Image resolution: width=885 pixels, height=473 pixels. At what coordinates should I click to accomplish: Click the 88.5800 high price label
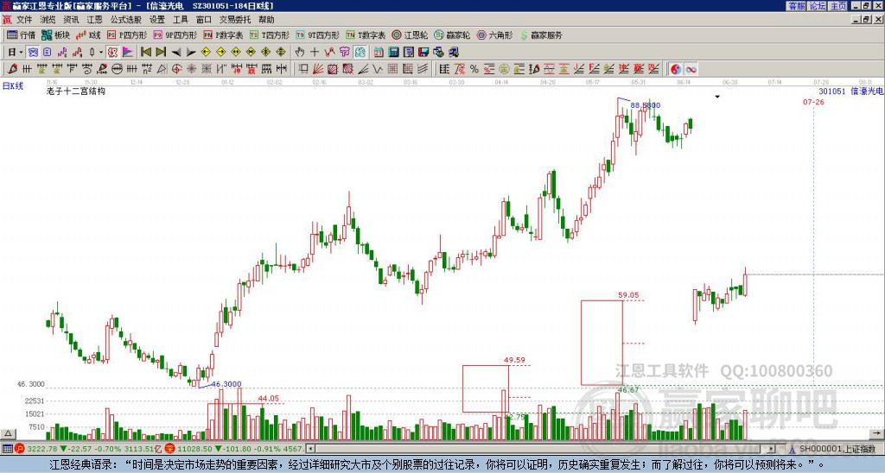[645, 105]
